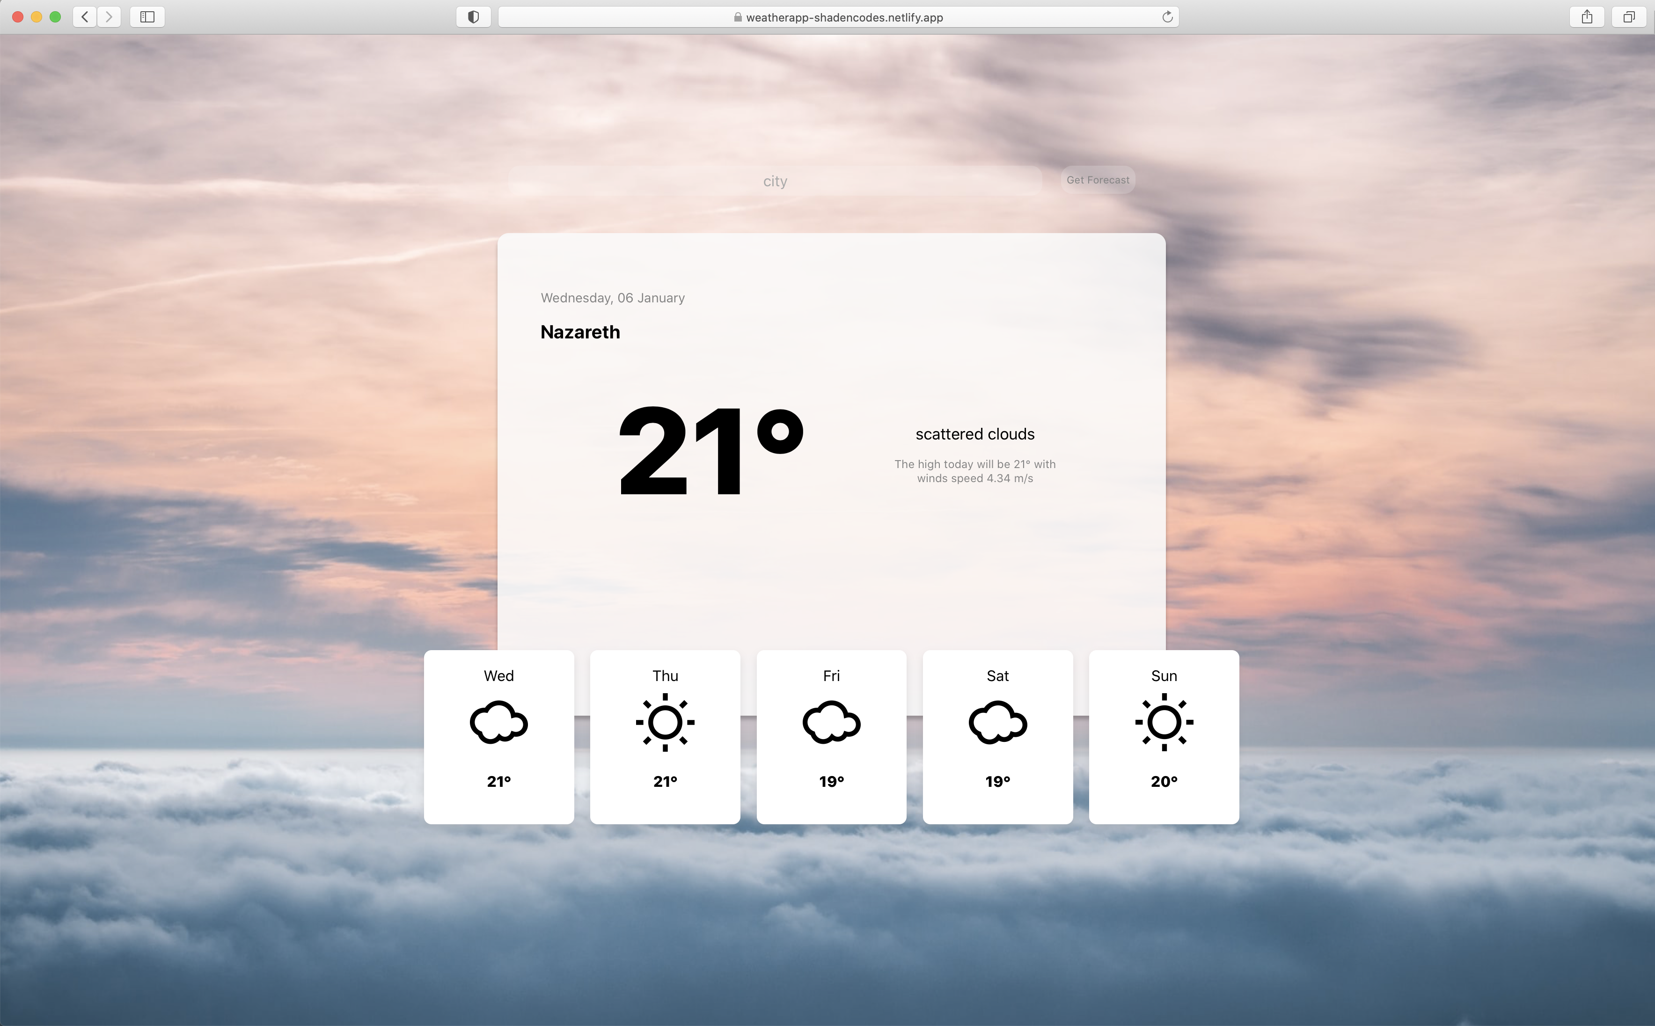Open the privacy report shield icon
The height and width of the screenshot is (1026, 1655).
tap(474, 17)
